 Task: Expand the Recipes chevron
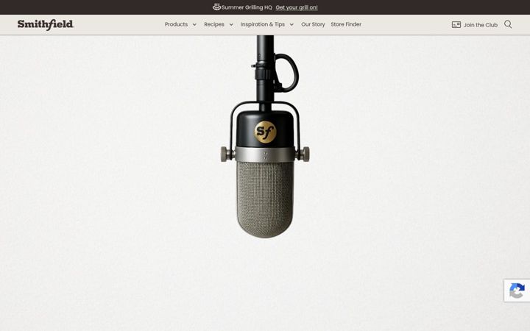coord(231,25)
